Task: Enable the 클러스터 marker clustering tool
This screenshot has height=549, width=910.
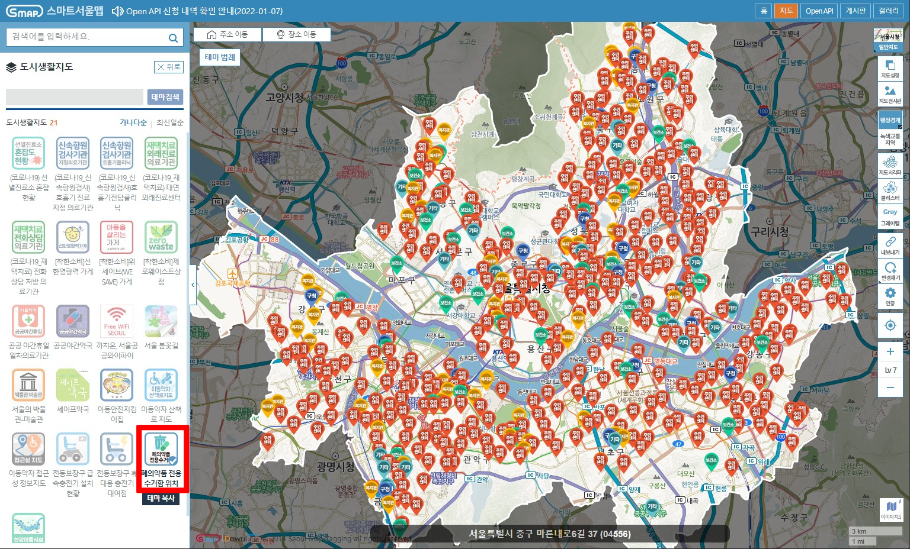Action: click(x=890, y=190)
